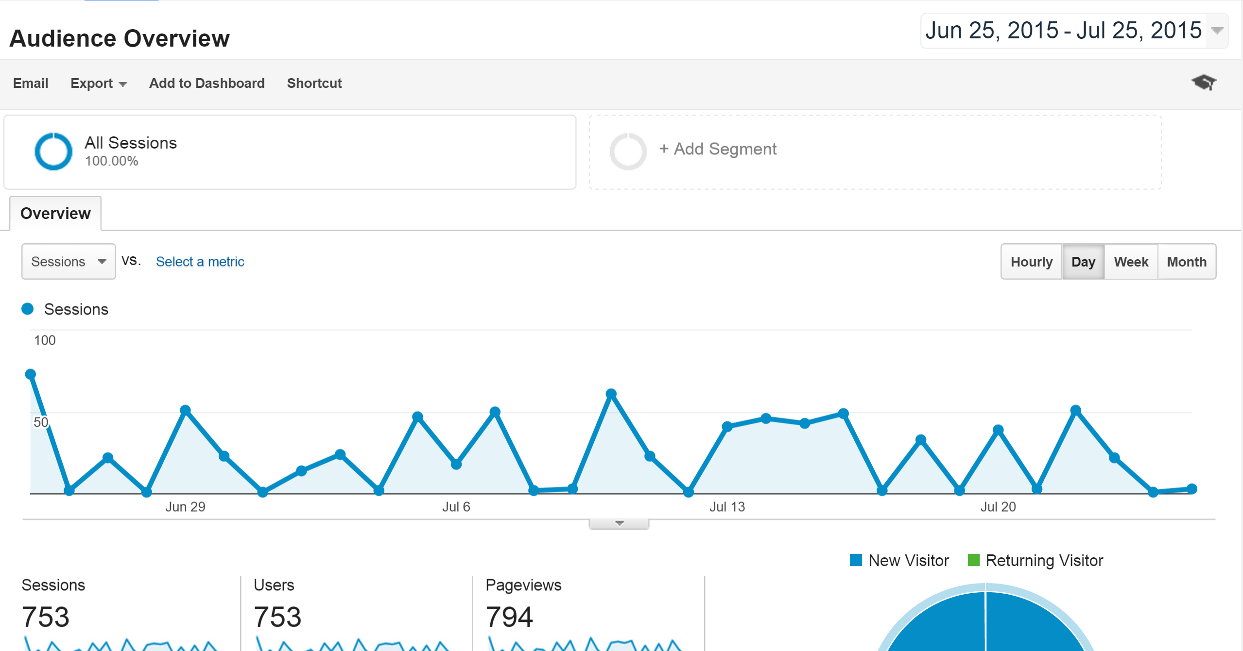
Task: Click the Returning Visitor green legend square
Action: pyautogui.click(x=973, y=560)
